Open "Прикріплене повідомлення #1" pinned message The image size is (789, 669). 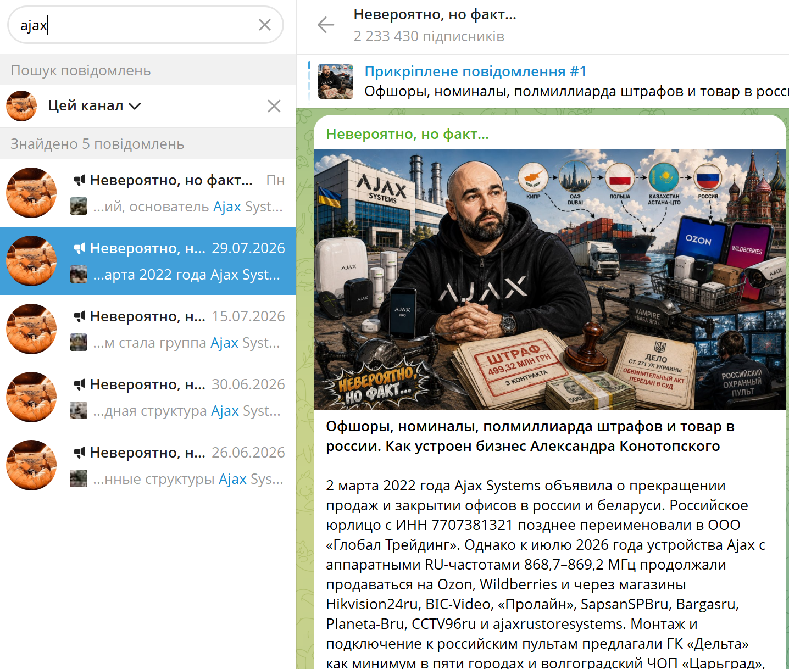point(475,71)
